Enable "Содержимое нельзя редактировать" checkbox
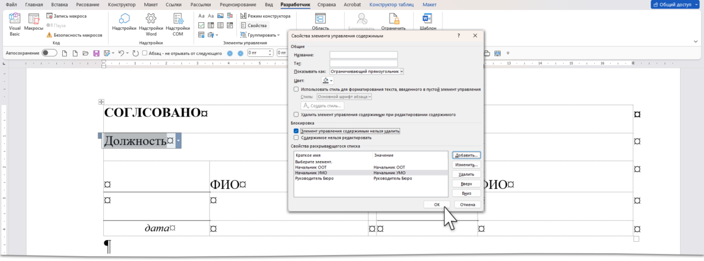The width and height of the screenshot is (704, 261). [297, 138]
